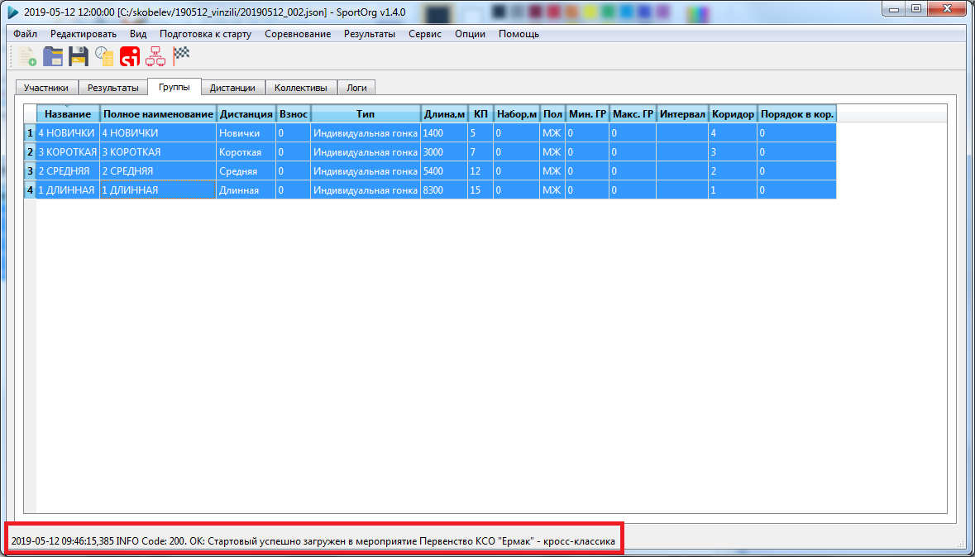Open the Сервис menu
975x557 pixels.
[x=425, y=34]
